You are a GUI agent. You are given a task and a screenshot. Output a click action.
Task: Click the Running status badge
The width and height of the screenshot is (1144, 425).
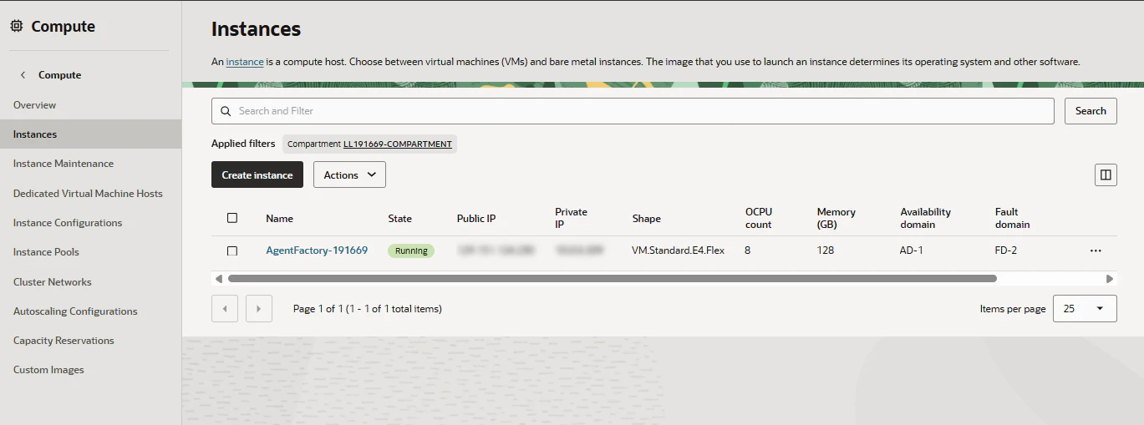[x=411, y=250]
